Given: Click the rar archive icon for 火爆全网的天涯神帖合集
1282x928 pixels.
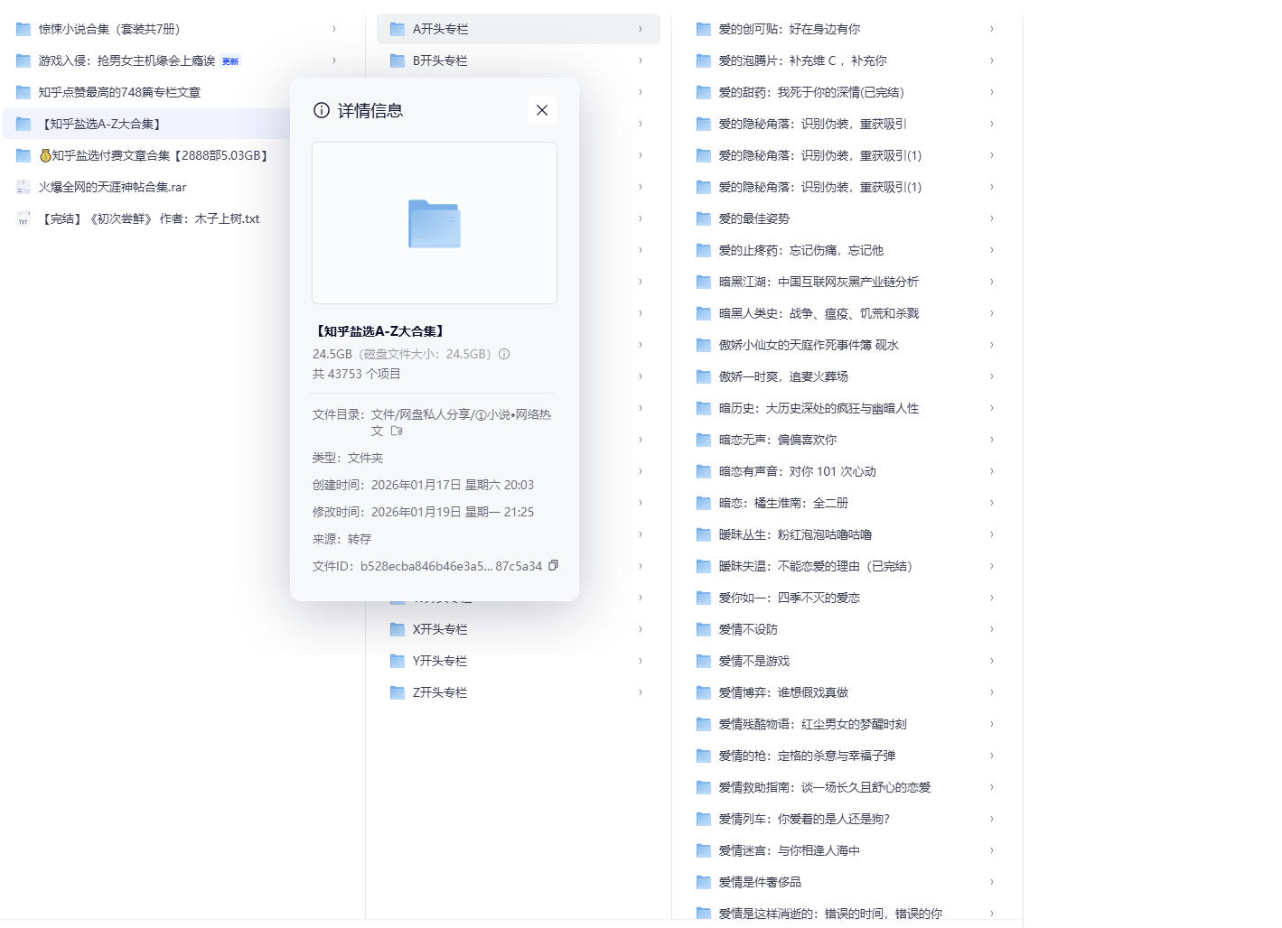Looking at the screenshot, I should [23, 187].
